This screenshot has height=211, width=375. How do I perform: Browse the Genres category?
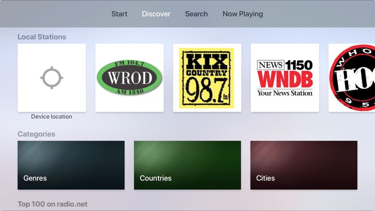pyautogui.click(x=71, y=165)
